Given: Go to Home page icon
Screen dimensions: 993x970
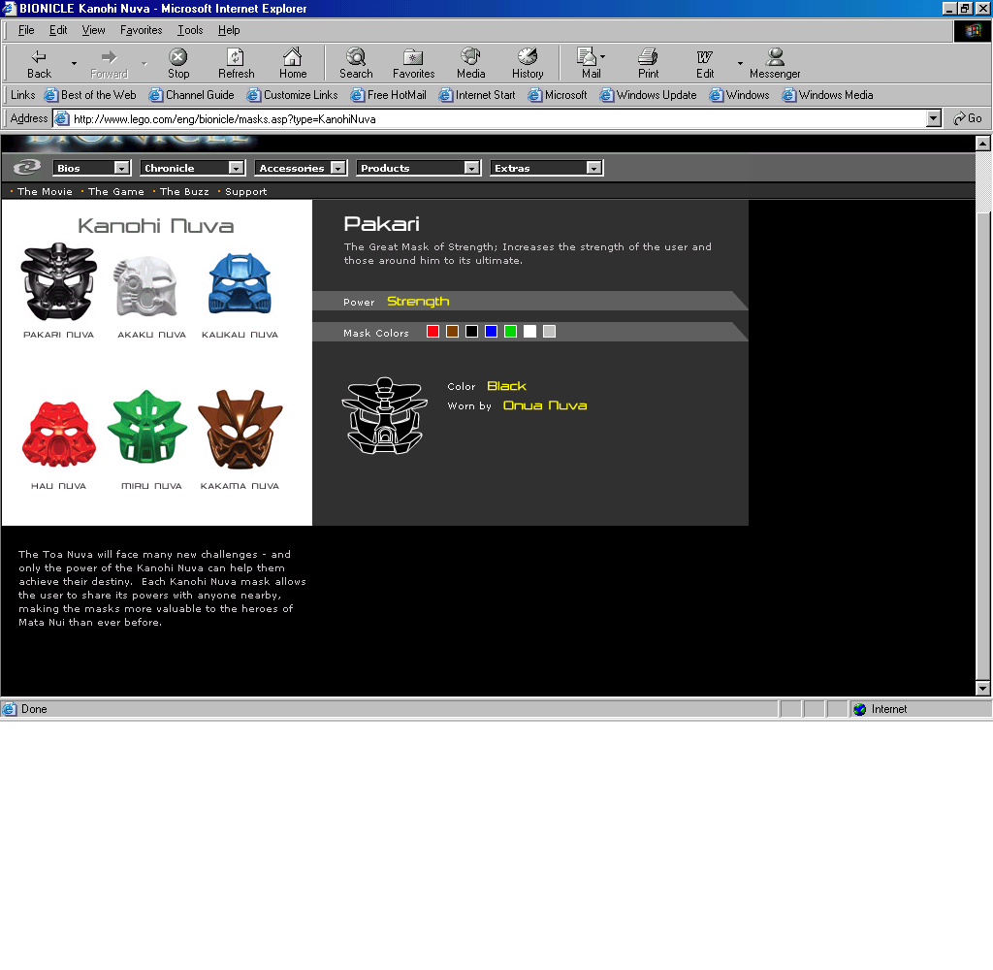Looking at the screenshot, I should coord(292,57).
